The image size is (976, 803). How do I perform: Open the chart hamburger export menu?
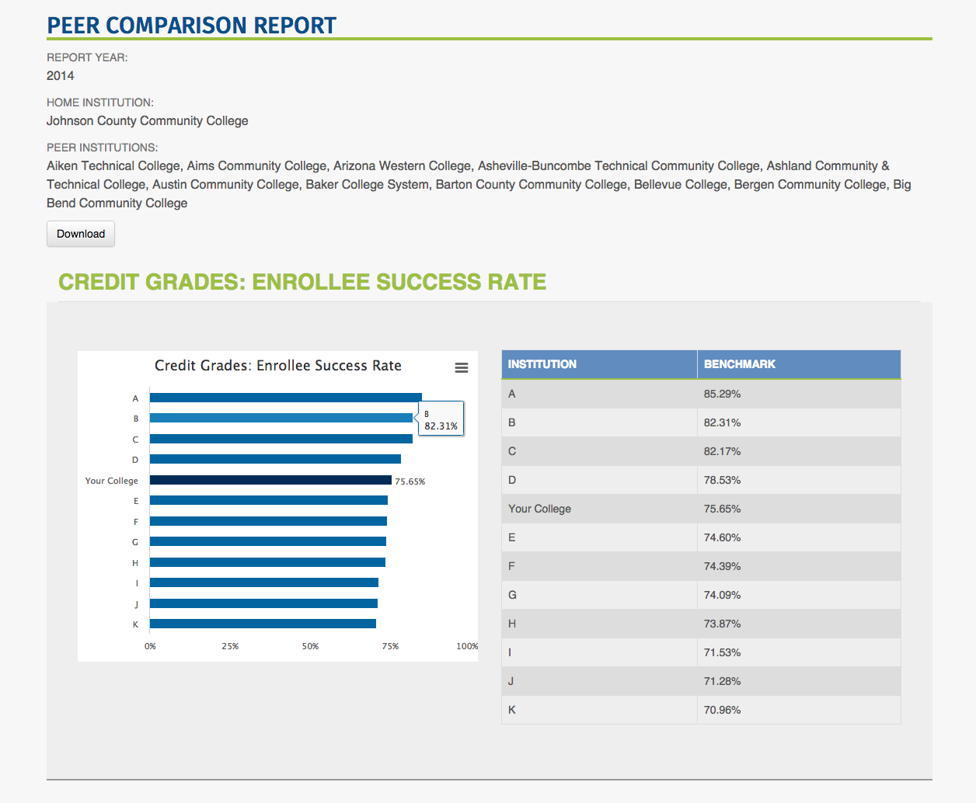coord(461,367)
